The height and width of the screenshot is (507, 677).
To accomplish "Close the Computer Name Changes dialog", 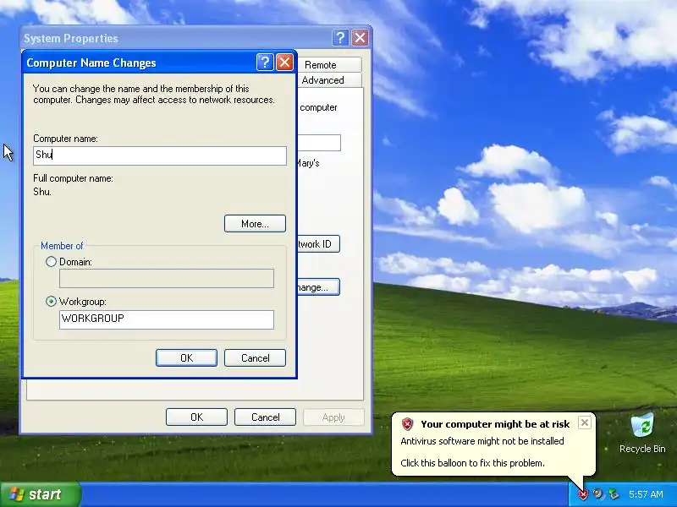I will 284,63.
